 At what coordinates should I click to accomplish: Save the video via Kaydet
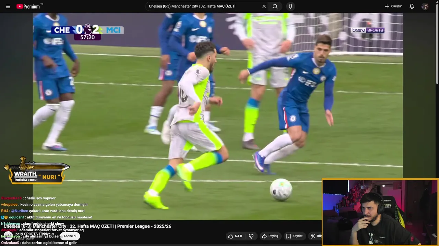coord(294,236)
